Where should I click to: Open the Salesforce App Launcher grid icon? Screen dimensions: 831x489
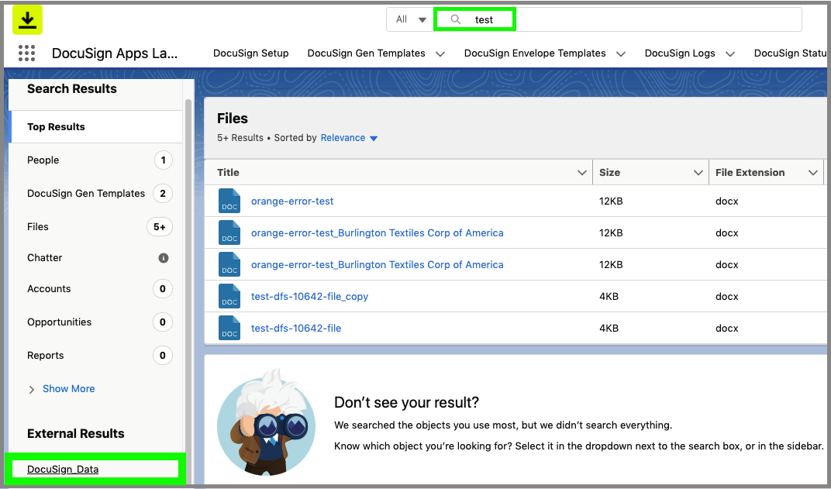pos(27,53)
